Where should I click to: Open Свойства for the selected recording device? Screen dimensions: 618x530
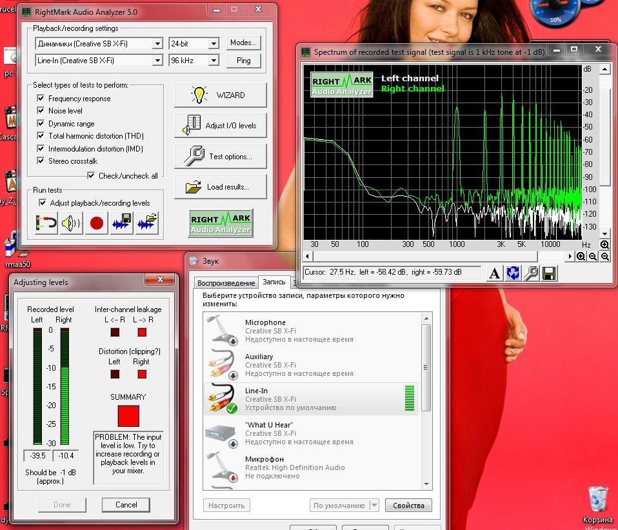tap(408, 505)
